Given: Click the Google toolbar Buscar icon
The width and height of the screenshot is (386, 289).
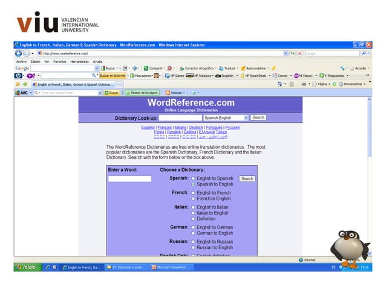Looking at the screenshot, I should [x=103, y=68].
